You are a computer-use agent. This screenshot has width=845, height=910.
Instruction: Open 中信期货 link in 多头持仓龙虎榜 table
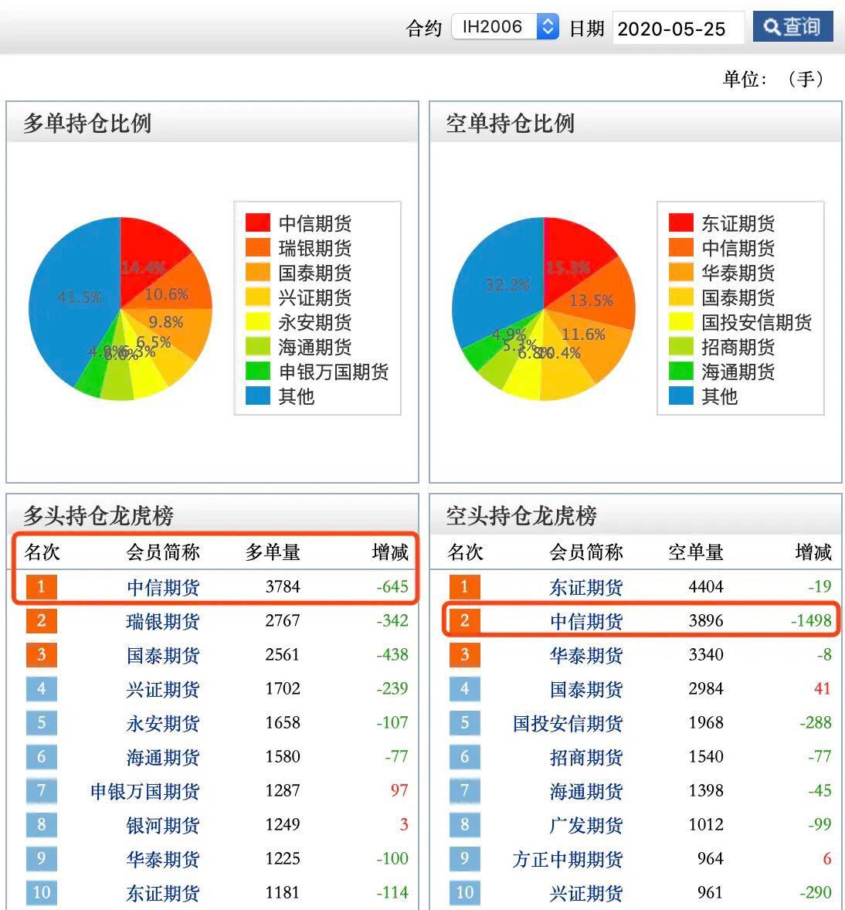pyautogui.click(x=163, y=587)
